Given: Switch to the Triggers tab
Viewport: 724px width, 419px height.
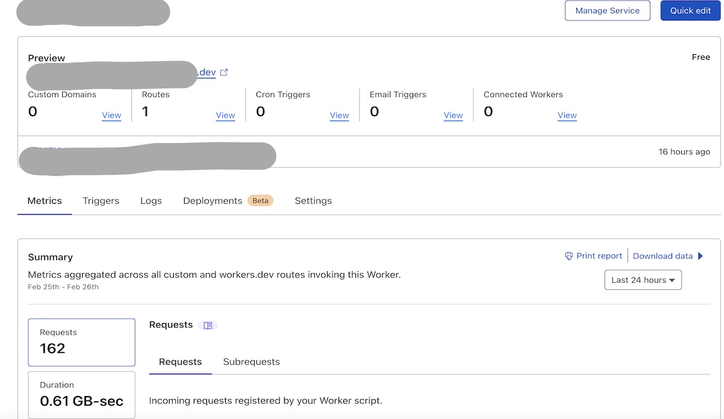Looking at the screenshot, I should [x=101, y=201].
